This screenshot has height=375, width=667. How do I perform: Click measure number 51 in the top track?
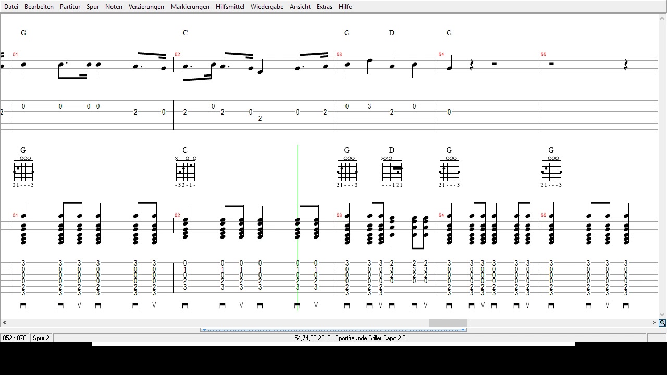[x=15, y=55]
